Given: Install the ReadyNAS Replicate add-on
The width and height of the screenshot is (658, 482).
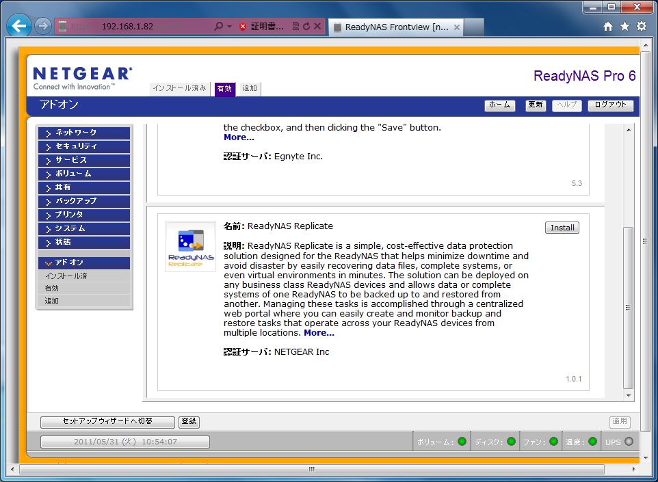Looking at the screenshot, I should 562,228.
